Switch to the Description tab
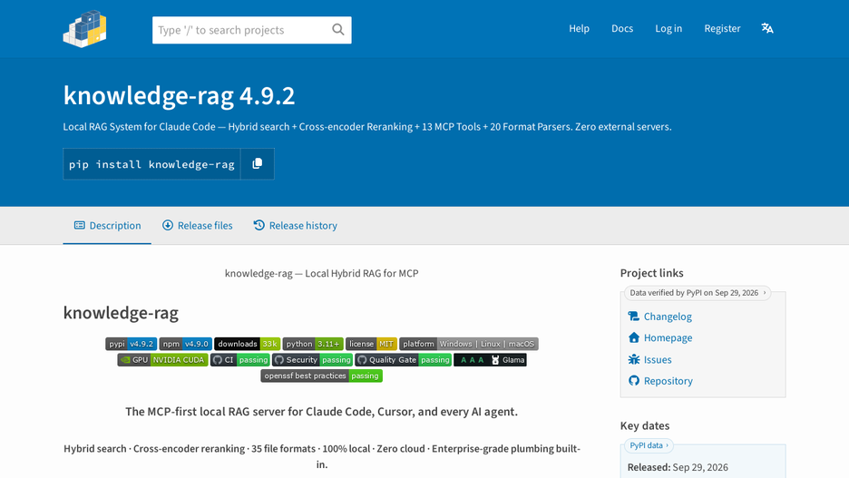This screenshot has width=849, height=478. 107,226
